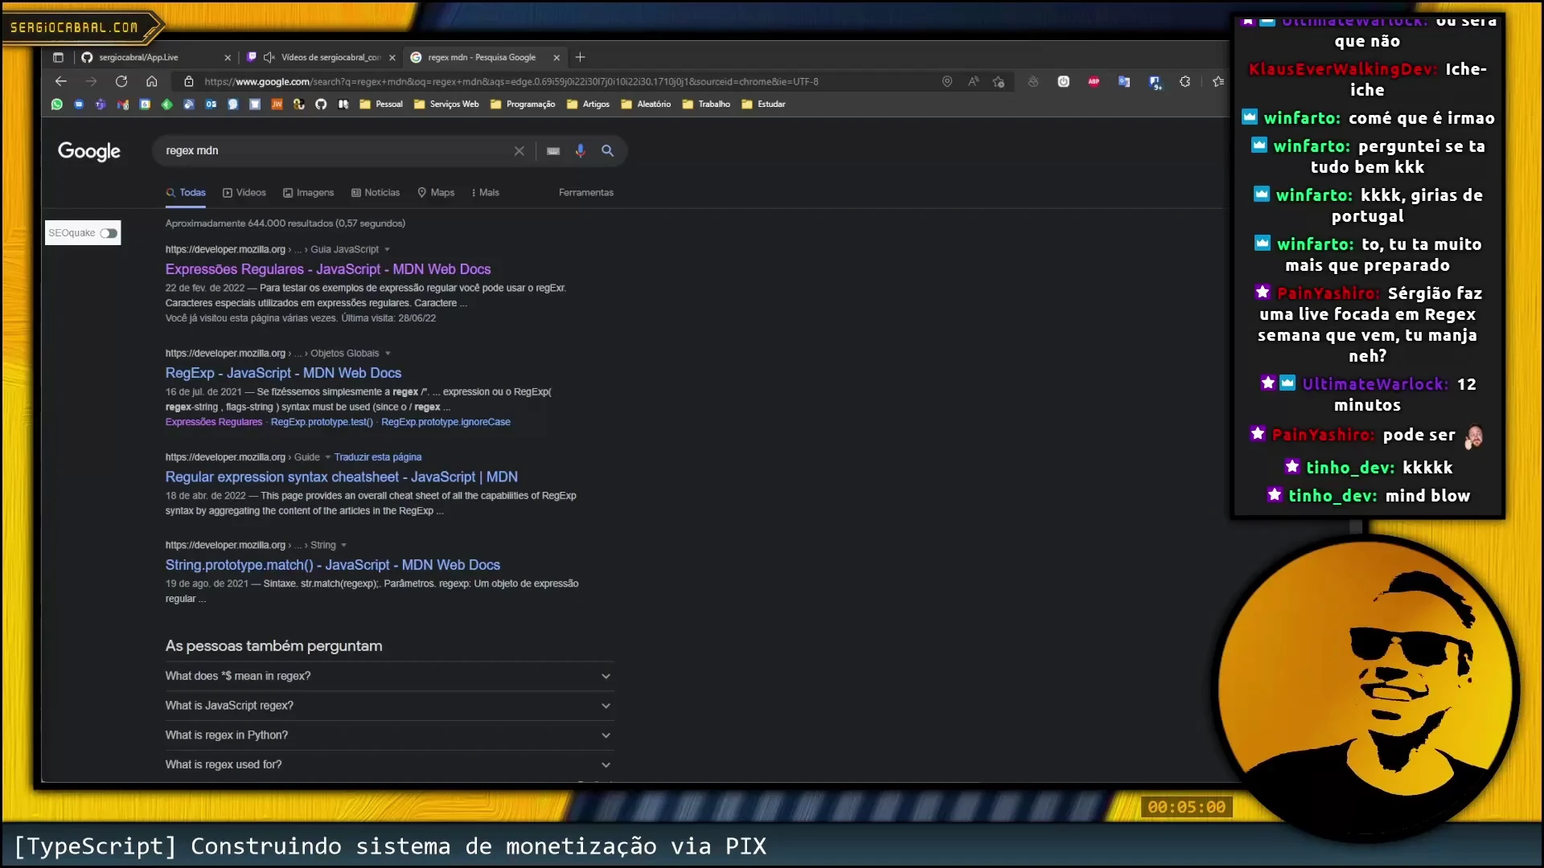Open the tab actions menu icon
The height and width of the screenshot is (868, 1544).
pyautogui.click(x=58, y=57)
